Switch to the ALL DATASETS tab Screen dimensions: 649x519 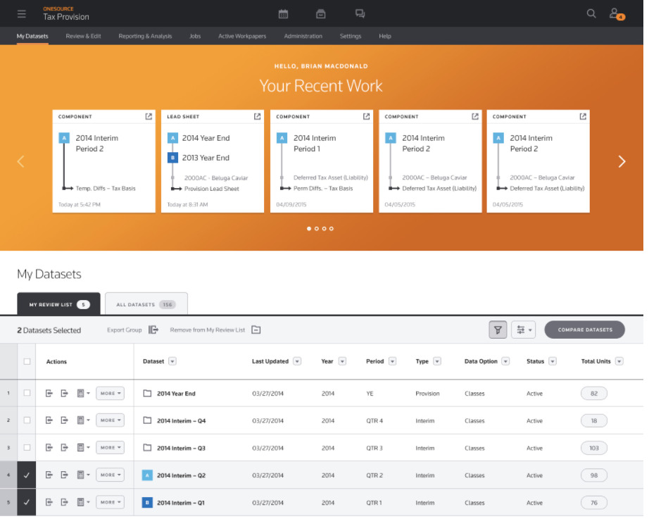pyautogui.click(x=146, y=304)
